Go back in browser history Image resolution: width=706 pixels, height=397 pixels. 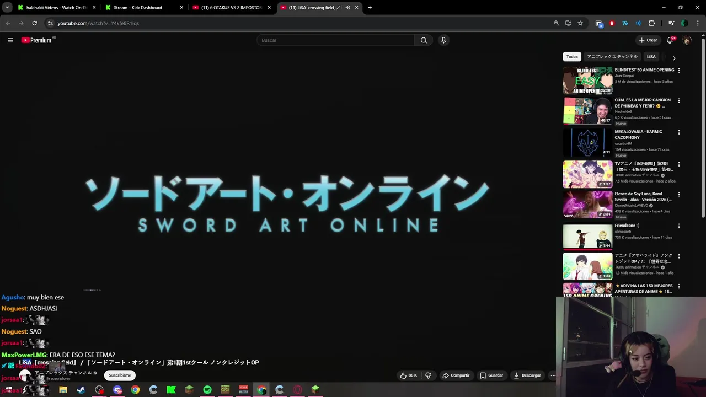point(8,23)
